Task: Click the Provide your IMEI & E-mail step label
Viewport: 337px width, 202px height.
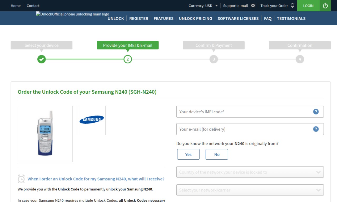Action: click(128, 45)
